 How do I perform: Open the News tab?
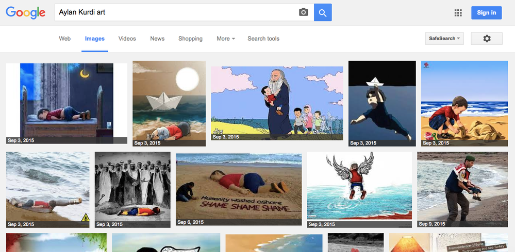157,39
